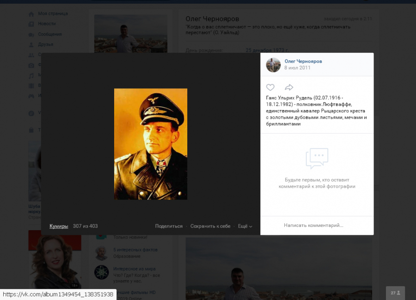Click the photo caption text Ганс Ульрих Рудель
The width and height of the screenshot is (416, 300).
pos(316,110)
